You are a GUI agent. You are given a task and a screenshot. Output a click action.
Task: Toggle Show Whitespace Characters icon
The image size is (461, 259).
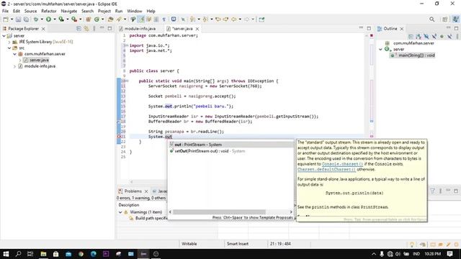pyautogui.click(x=164, y=19)
